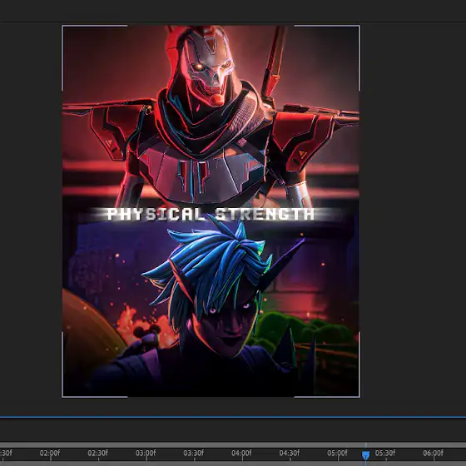The width and height of the screenshot is (466, 466).
Task: Select the PHYSICAL STRENGTH text in preview
Action: coord(211,214)
